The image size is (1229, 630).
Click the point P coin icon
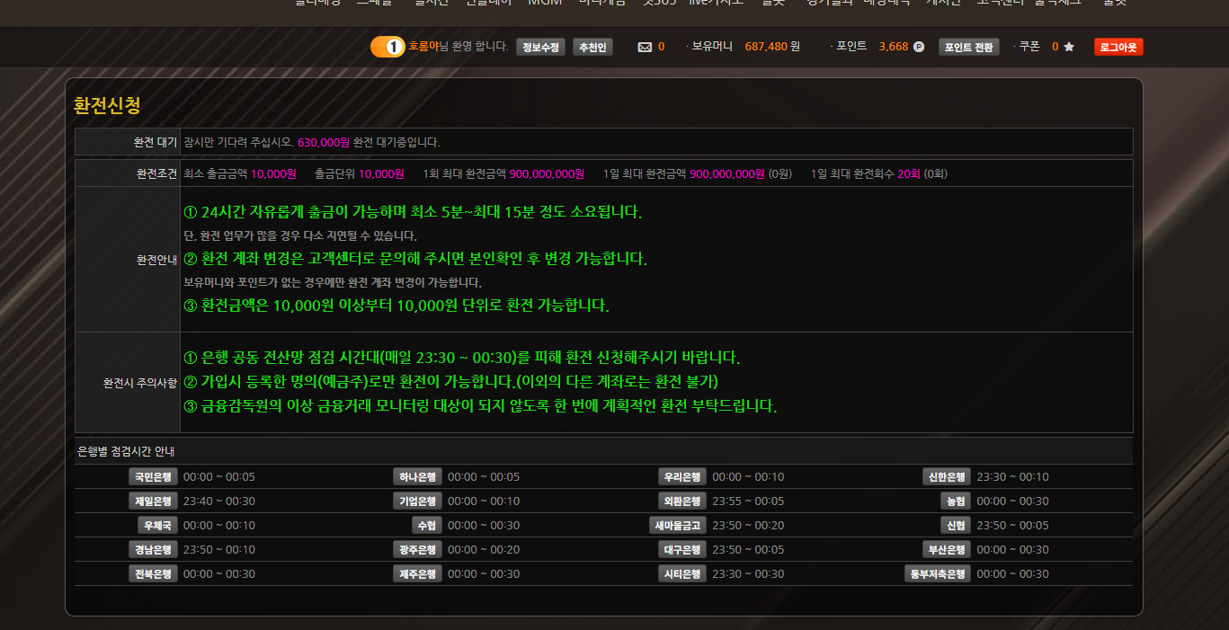point(919,47)
